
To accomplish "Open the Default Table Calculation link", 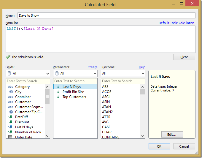I will (x=176, y=23).
